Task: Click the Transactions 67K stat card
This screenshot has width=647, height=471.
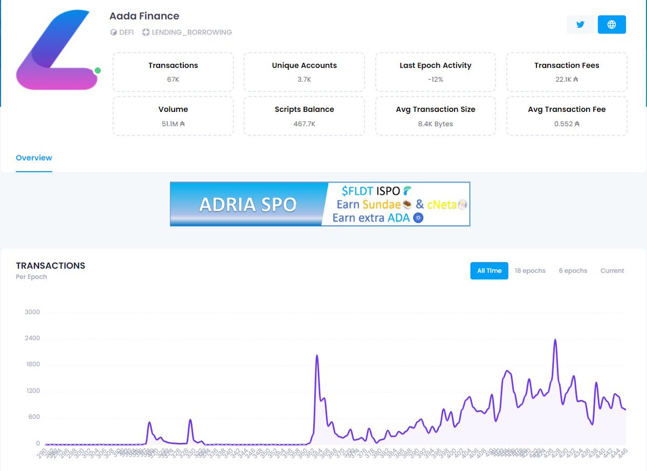Action: coord(173,72)
